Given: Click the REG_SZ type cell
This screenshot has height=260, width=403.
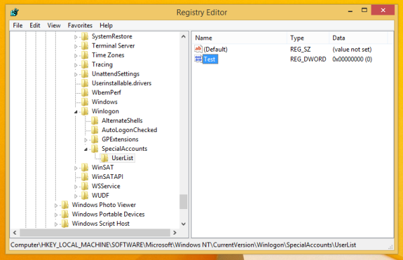Looking at the screenshot, I should pos(300,49).
